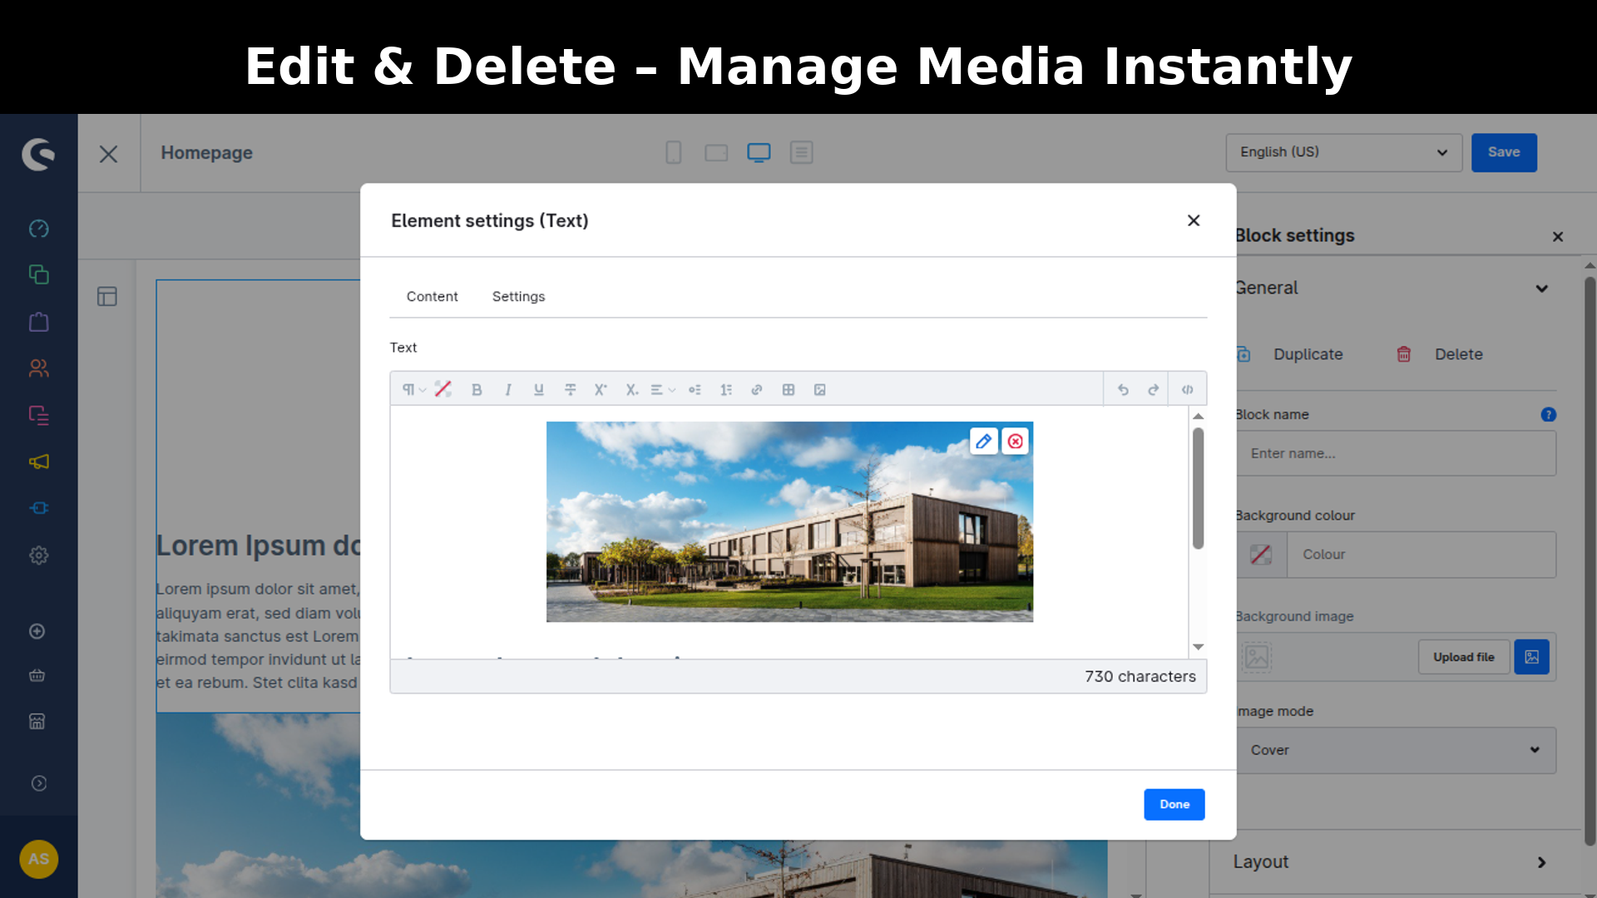1597x898 pixels.
Task: Expand the sidebar with arrow circle
Action: pyautogui.click(x=38, y=783)
